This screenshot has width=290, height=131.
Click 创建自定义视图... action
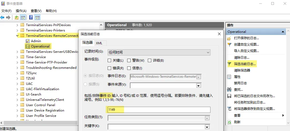pyautogui.click(x=246, y=45)
